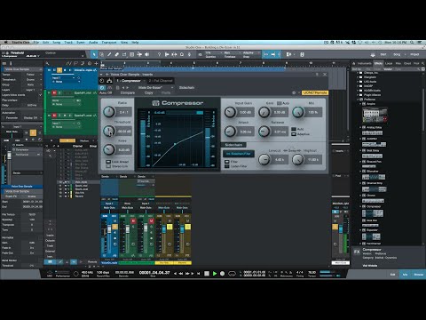
Task: Select the Mute tool in the toolbar
Action: [x=132, y=54]
